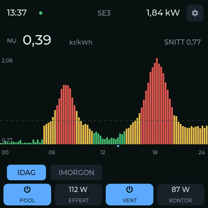Click the 1,84 kW power reading
Viewport: 208px width, 208px height.
(x=163, y=13)
